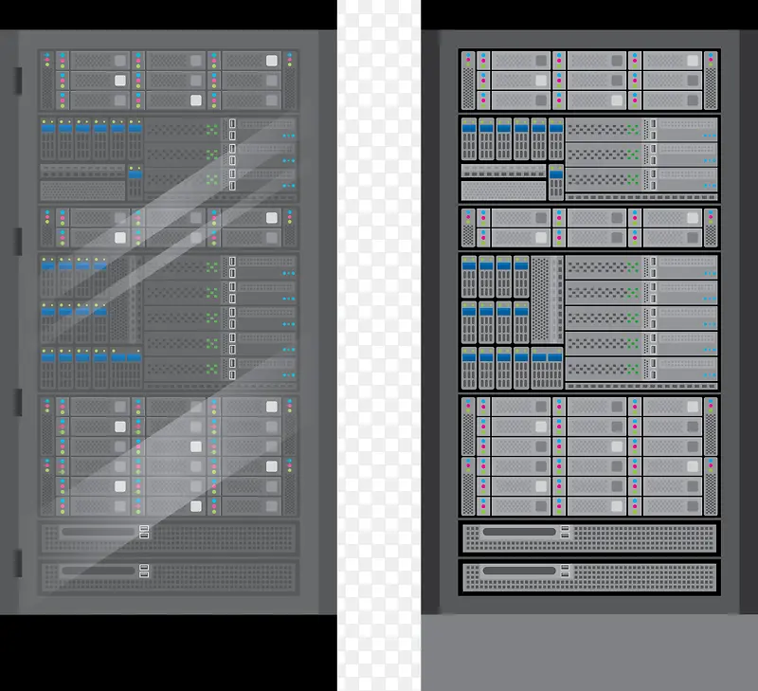This screenshot has width=758, height=691.
Task: Click the black base beneath the left cabinet
Action: tap(169, 652)
